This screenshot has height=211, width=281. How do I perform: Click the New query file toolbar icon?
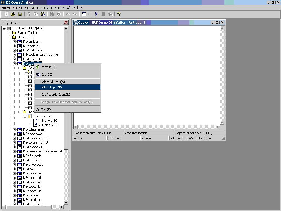click(x=7, y=14)
